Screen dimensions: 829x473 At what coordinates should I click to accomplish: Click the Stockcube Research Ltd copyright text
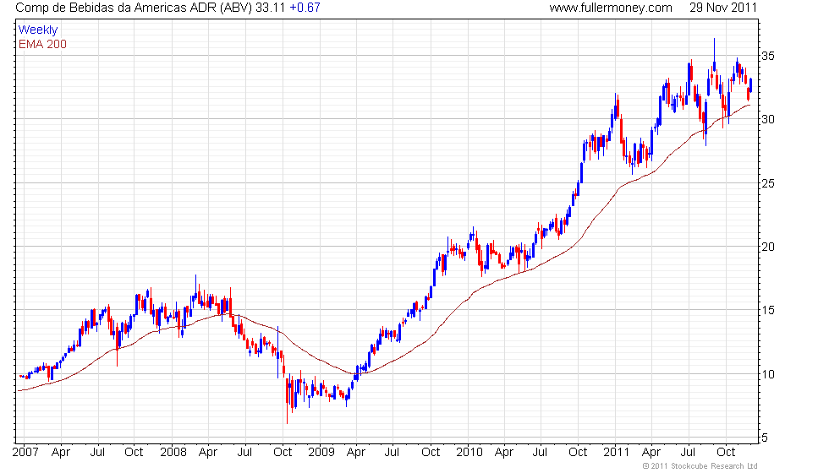[700, 465]
